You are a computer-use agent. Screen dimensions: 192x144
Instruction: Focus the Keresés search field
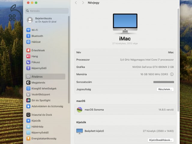click(47, 11)
